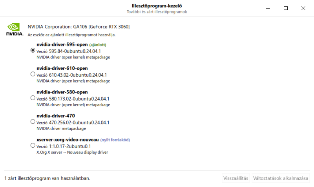Click the green (ajánlott) label

[x=98, y=45]
